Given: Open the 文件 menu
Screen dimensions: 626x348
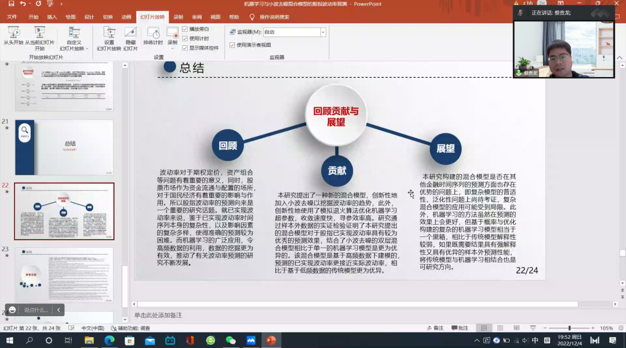Looking at the screenshot, I should point(12,17).
